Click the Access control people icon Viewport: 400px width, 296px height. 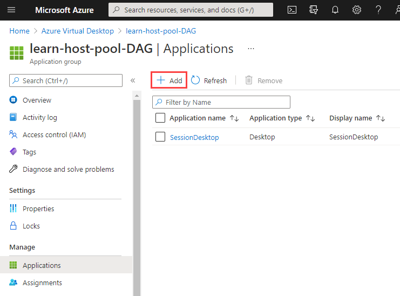click(x=13, y=134)
